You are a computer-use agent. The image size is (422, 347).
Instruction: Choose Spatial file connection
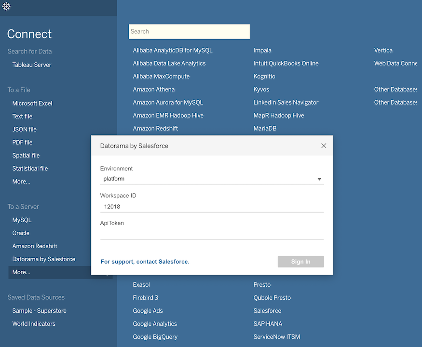[26, 156]
